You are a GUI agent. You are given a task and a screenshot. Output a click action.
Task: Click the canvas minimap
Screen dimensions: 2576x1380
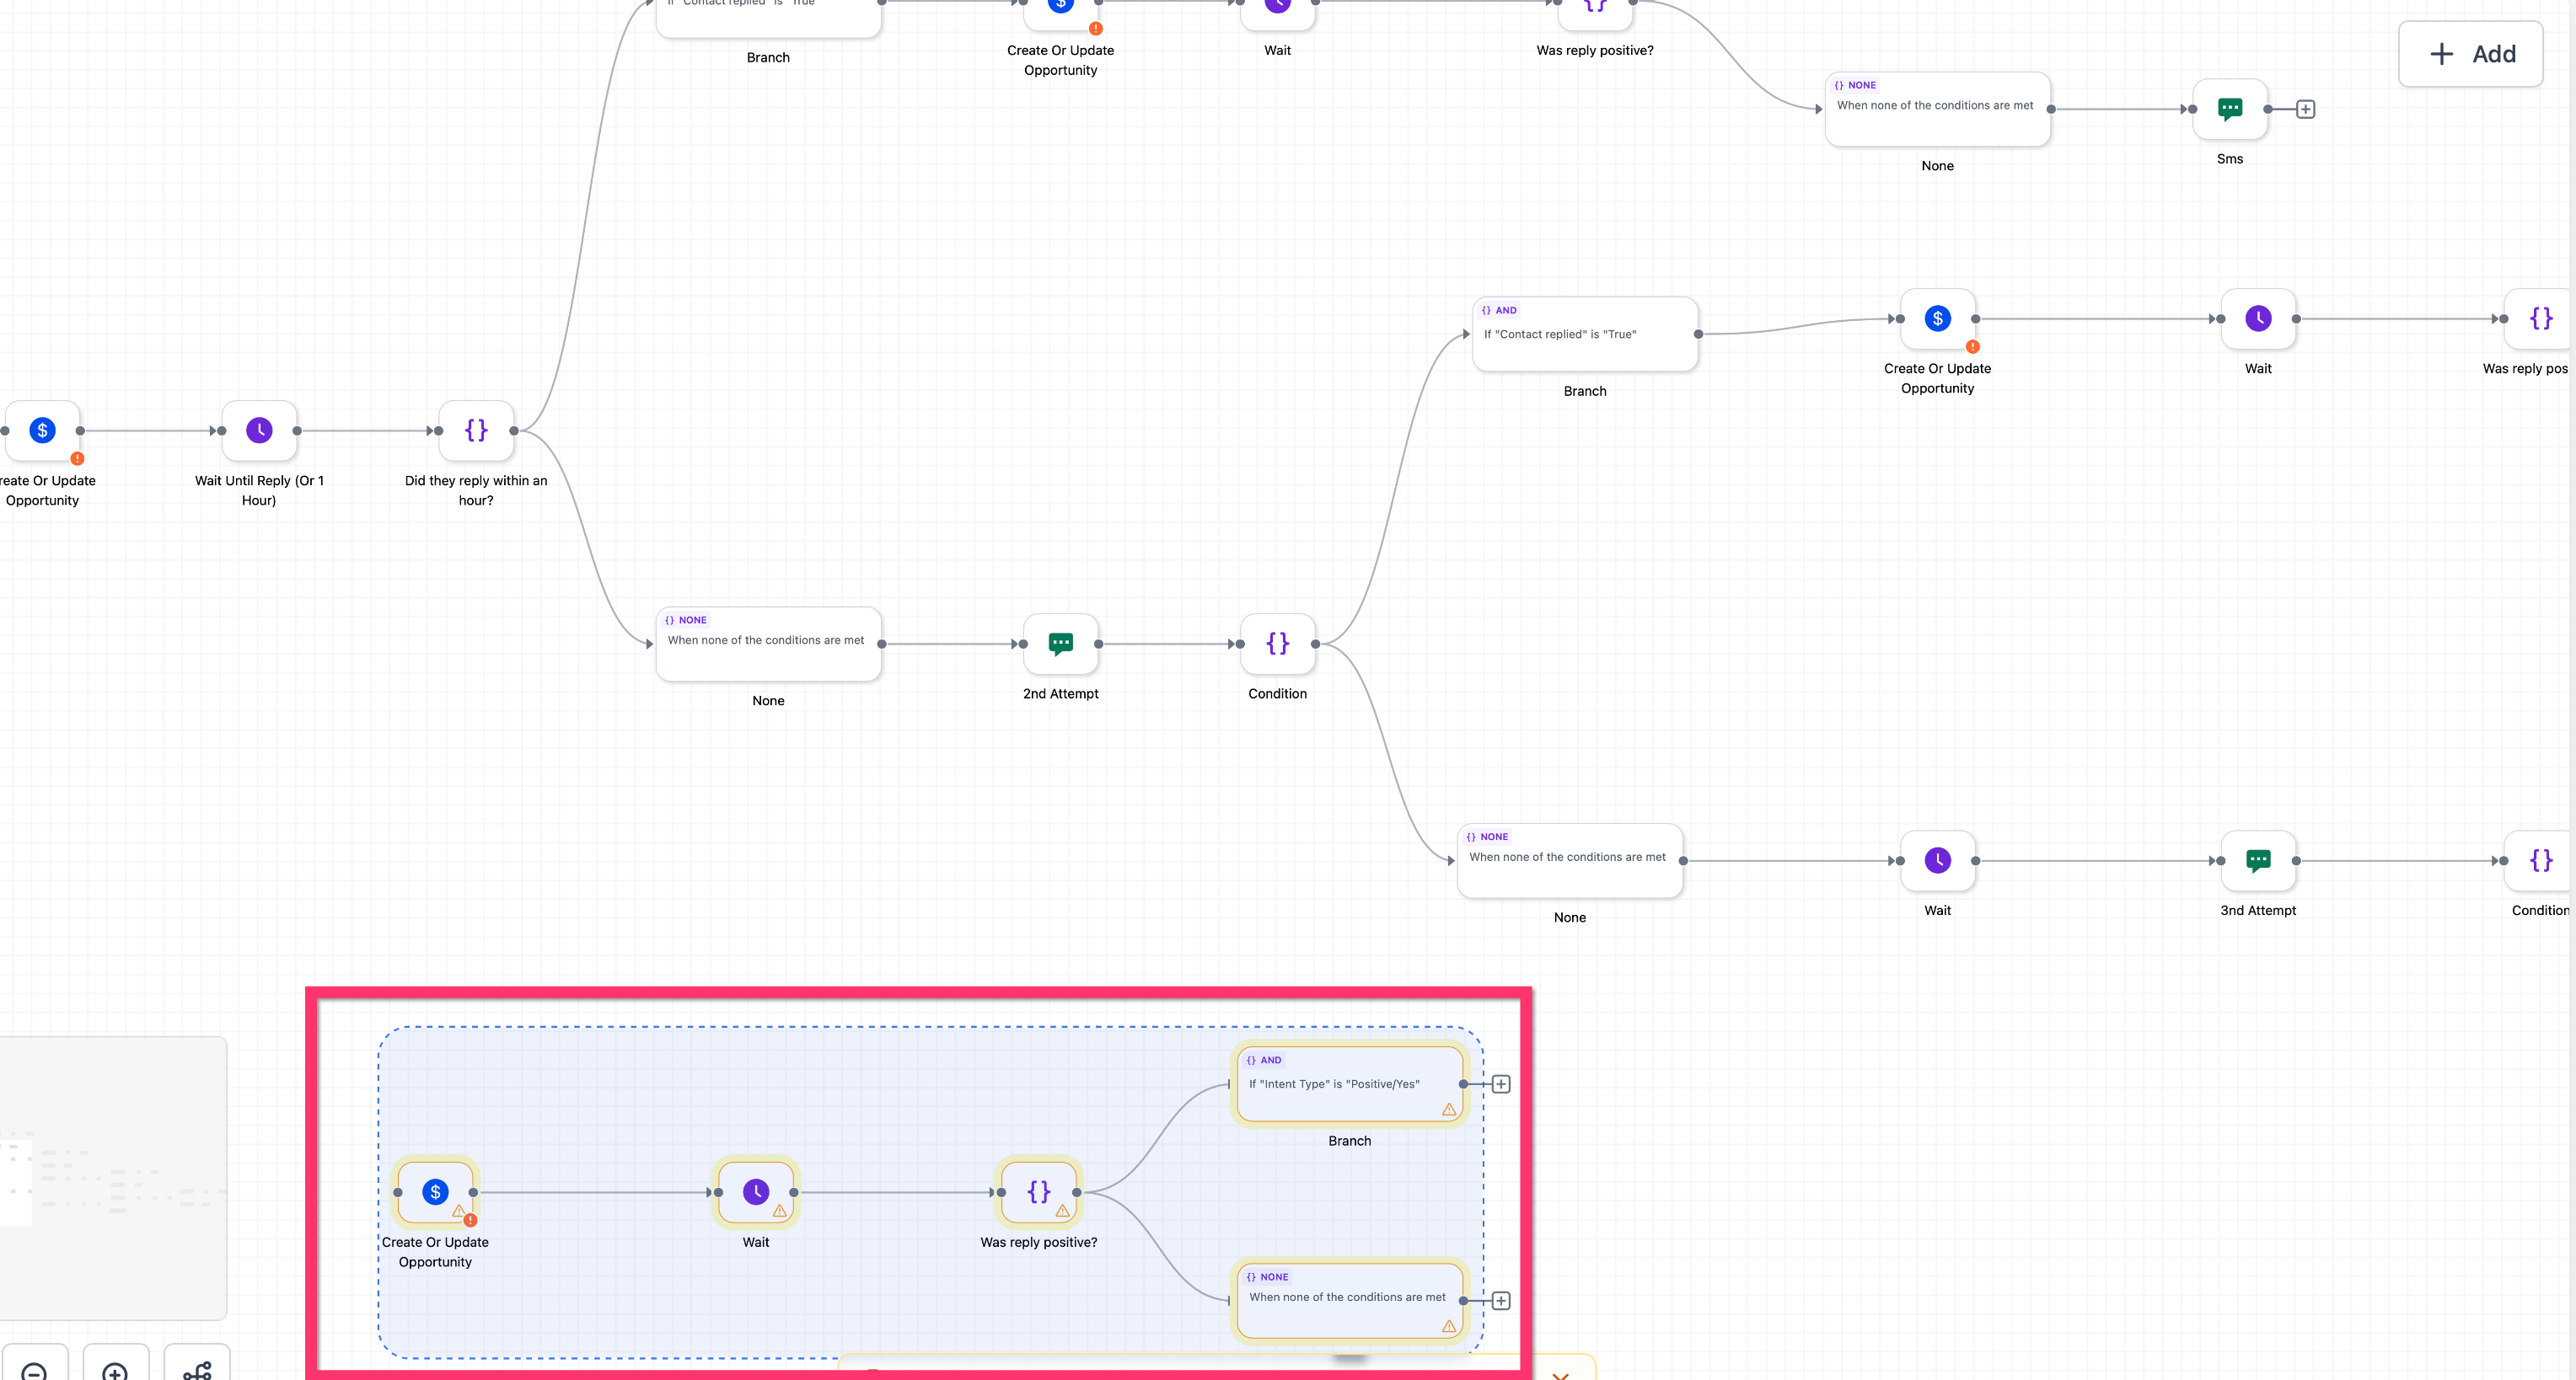[112, 1178]
